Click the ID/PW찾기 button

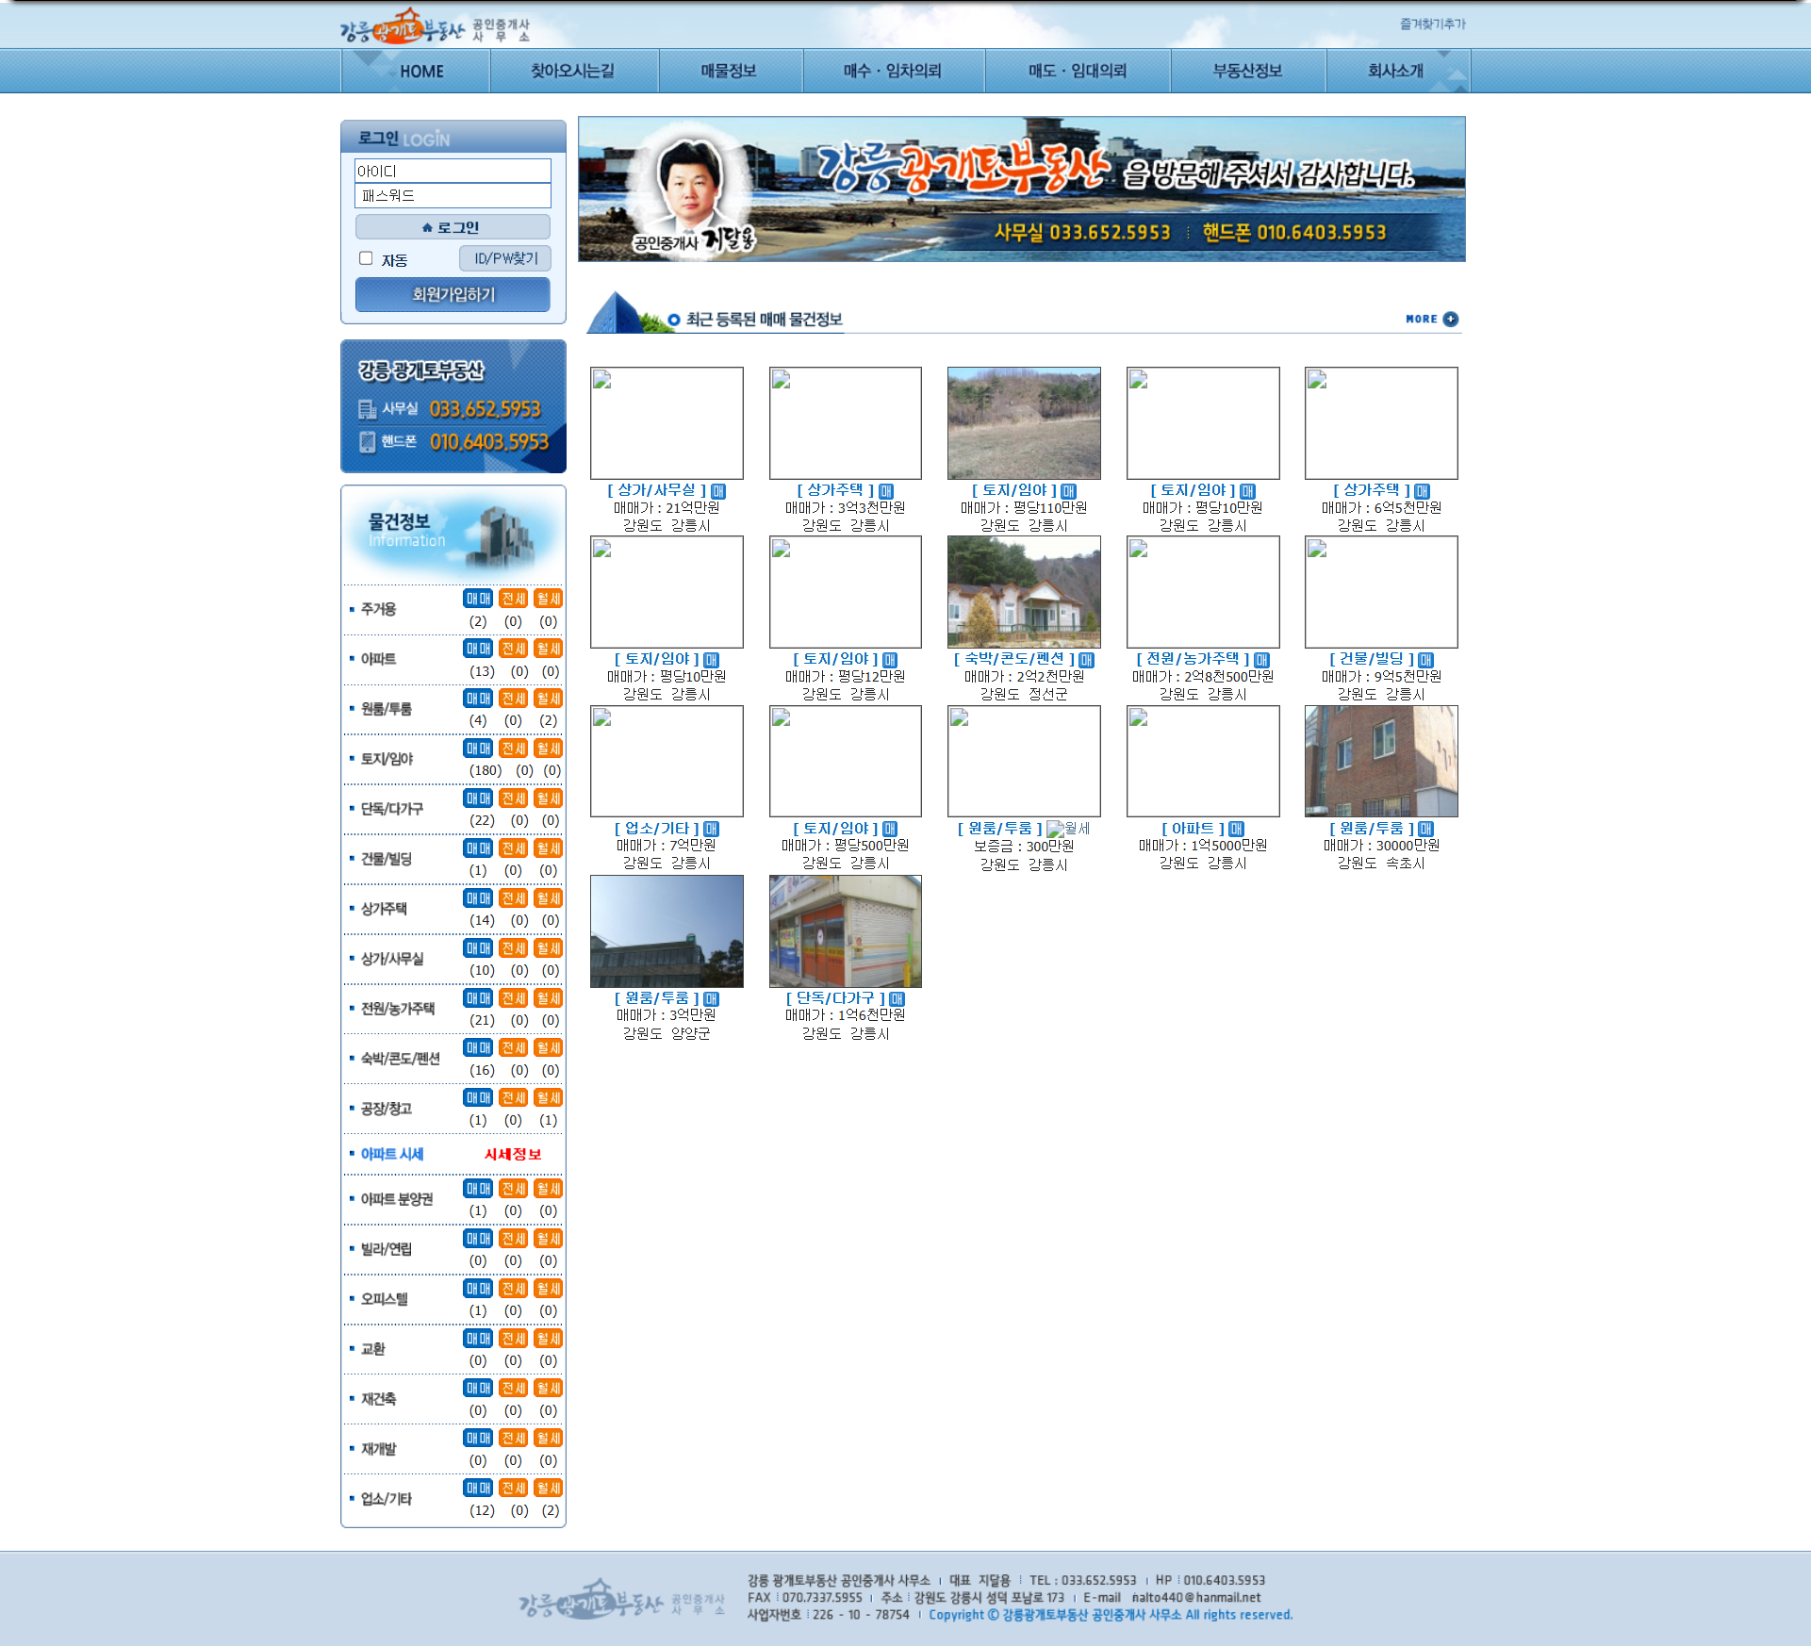coord(505,258)
